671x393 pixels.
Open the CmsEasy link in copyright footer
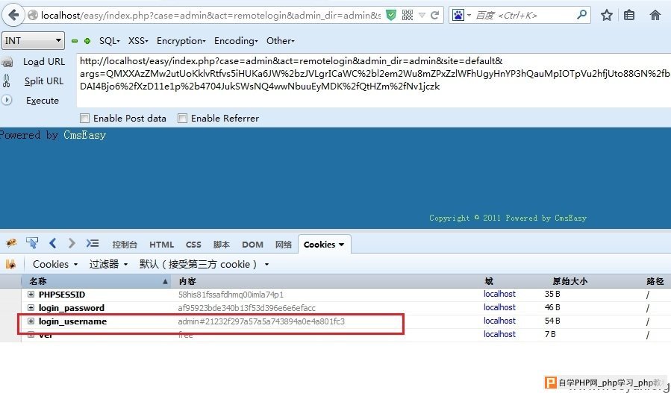(x=570, y=218)
